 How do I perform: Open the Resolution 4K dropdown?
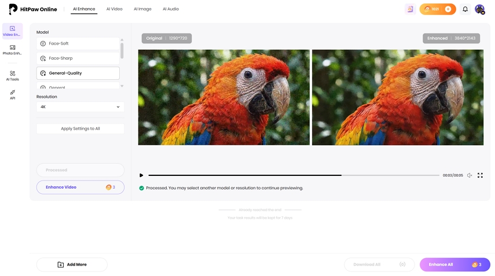pyautogui.click(x=80, y=107)
